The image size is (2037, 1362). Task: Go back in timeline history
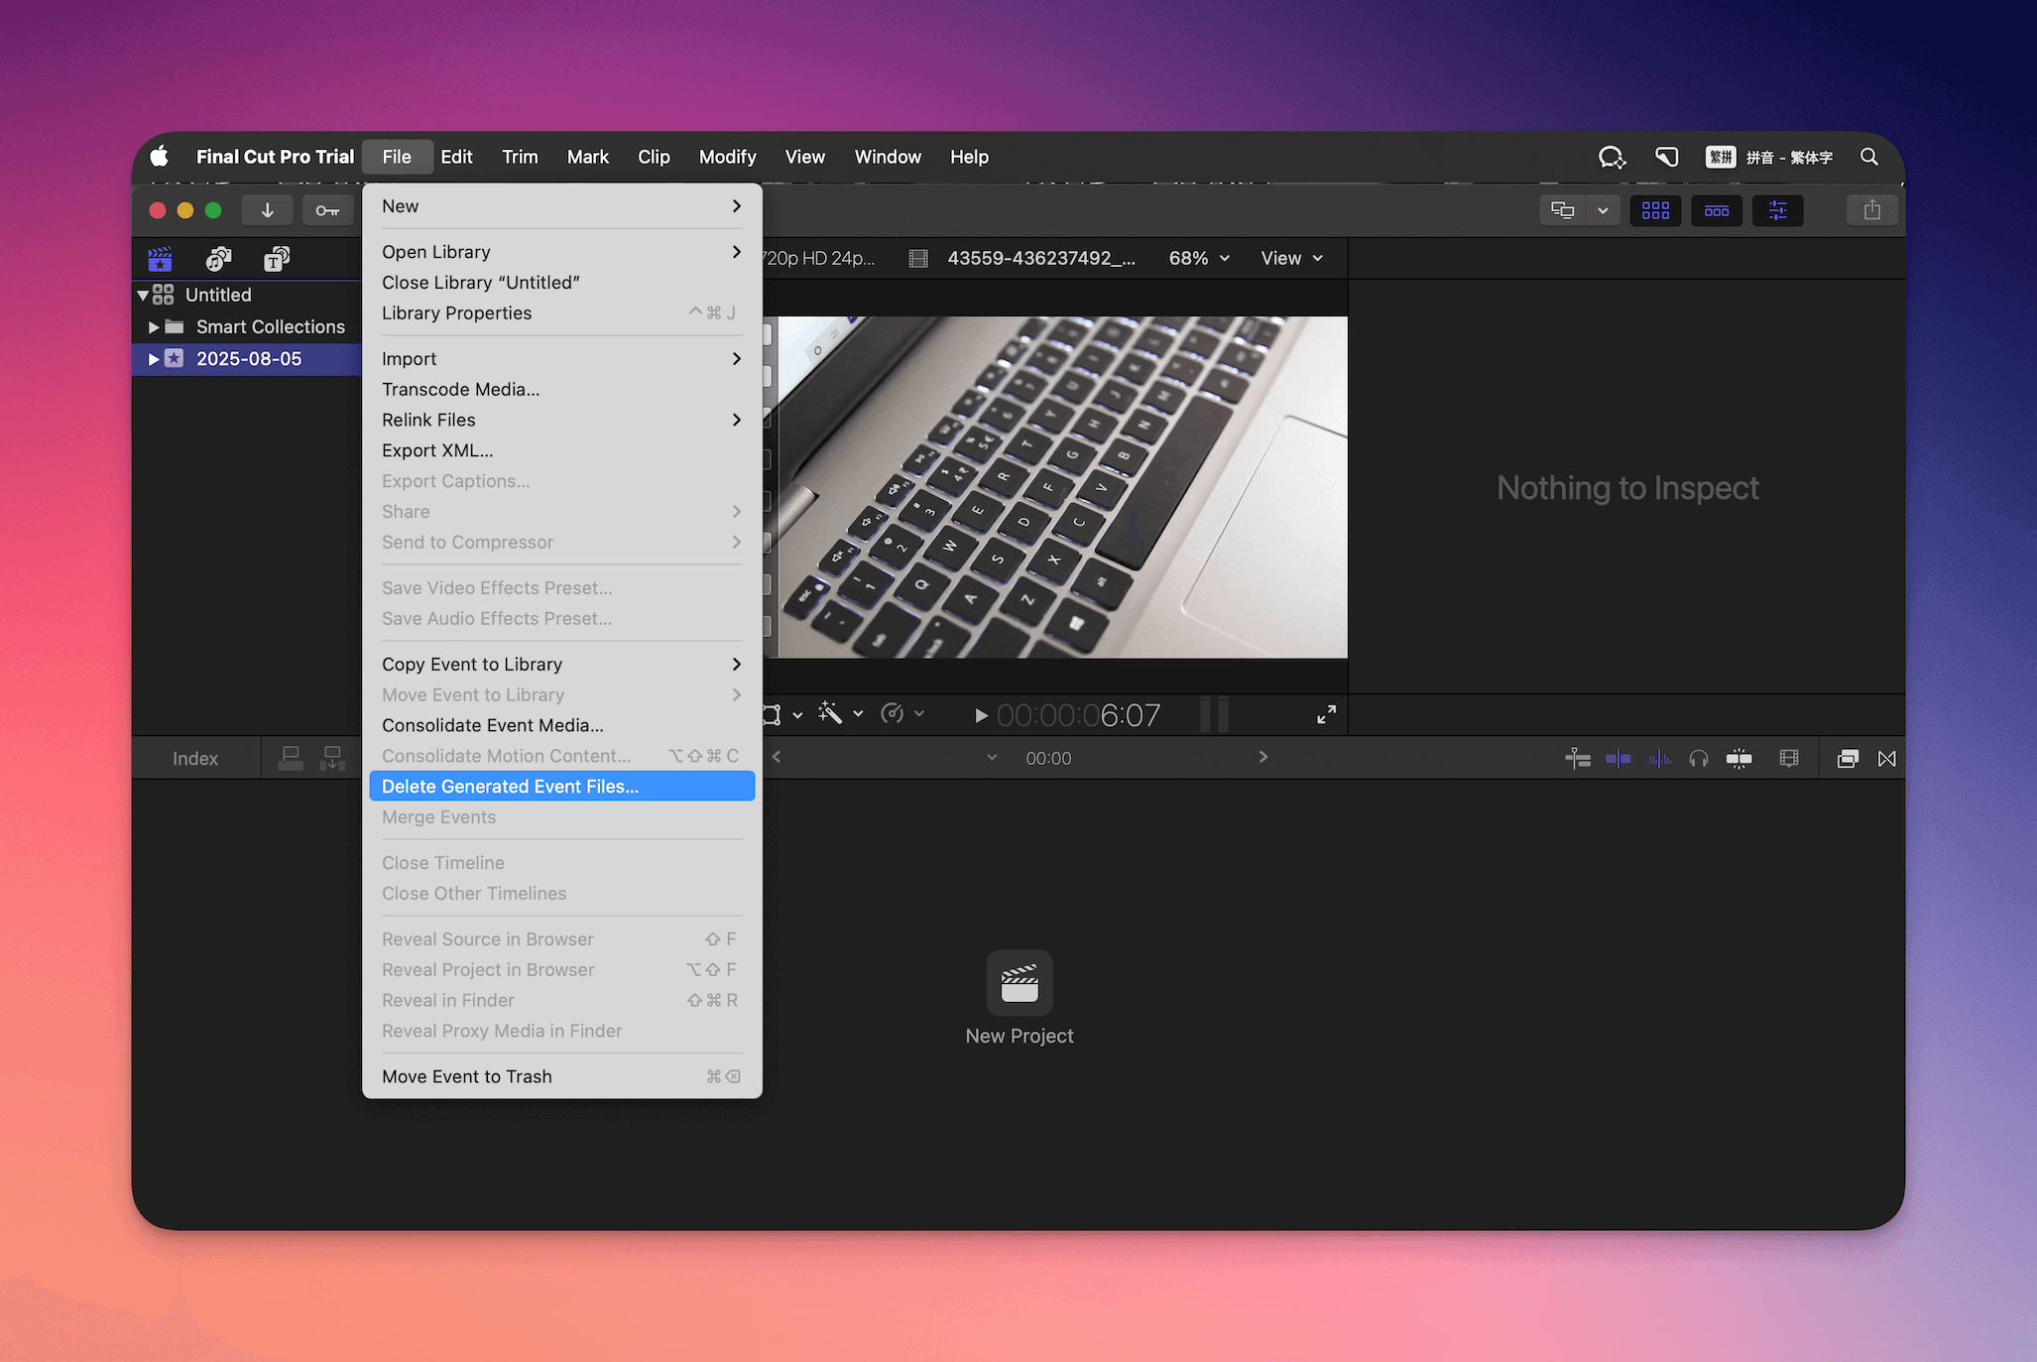tap(777, 757)
